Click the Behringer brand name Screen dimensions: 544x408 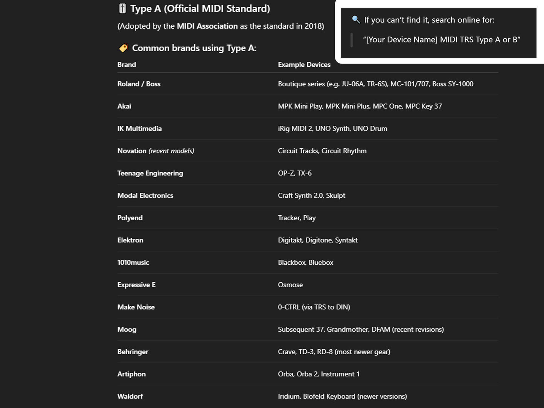coord(133,352)
